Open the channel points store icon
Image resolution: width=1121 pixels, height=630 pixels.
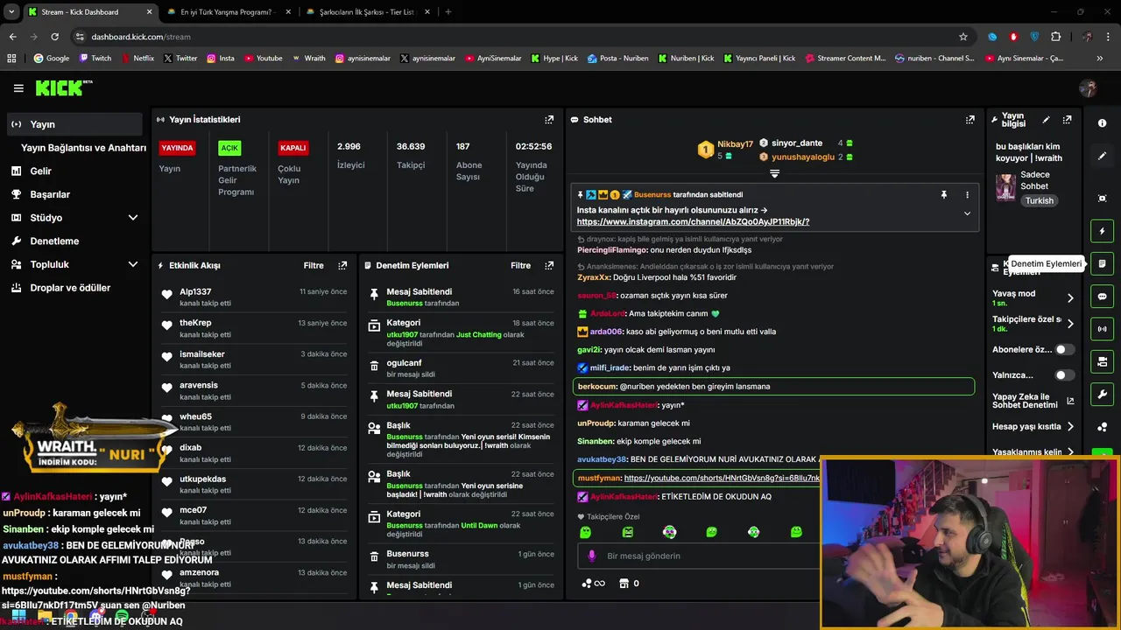(x=624, y=584)
